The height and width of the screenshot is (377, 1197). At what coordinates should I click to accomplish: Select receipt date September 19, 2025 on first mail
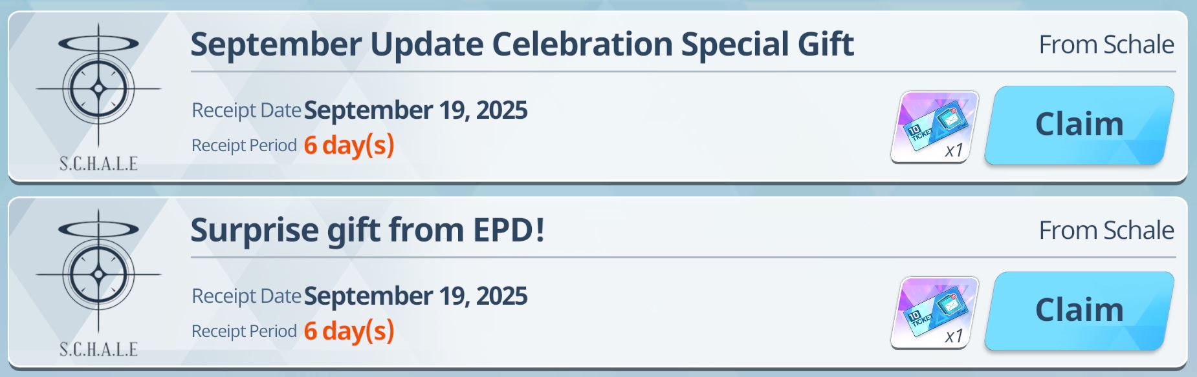(415, 110)
